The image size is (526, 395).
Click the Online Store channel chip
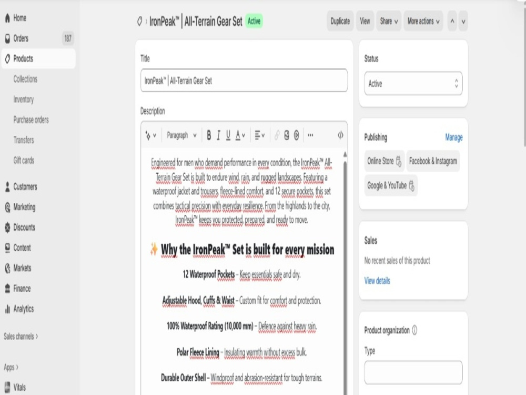click(384, 161)
